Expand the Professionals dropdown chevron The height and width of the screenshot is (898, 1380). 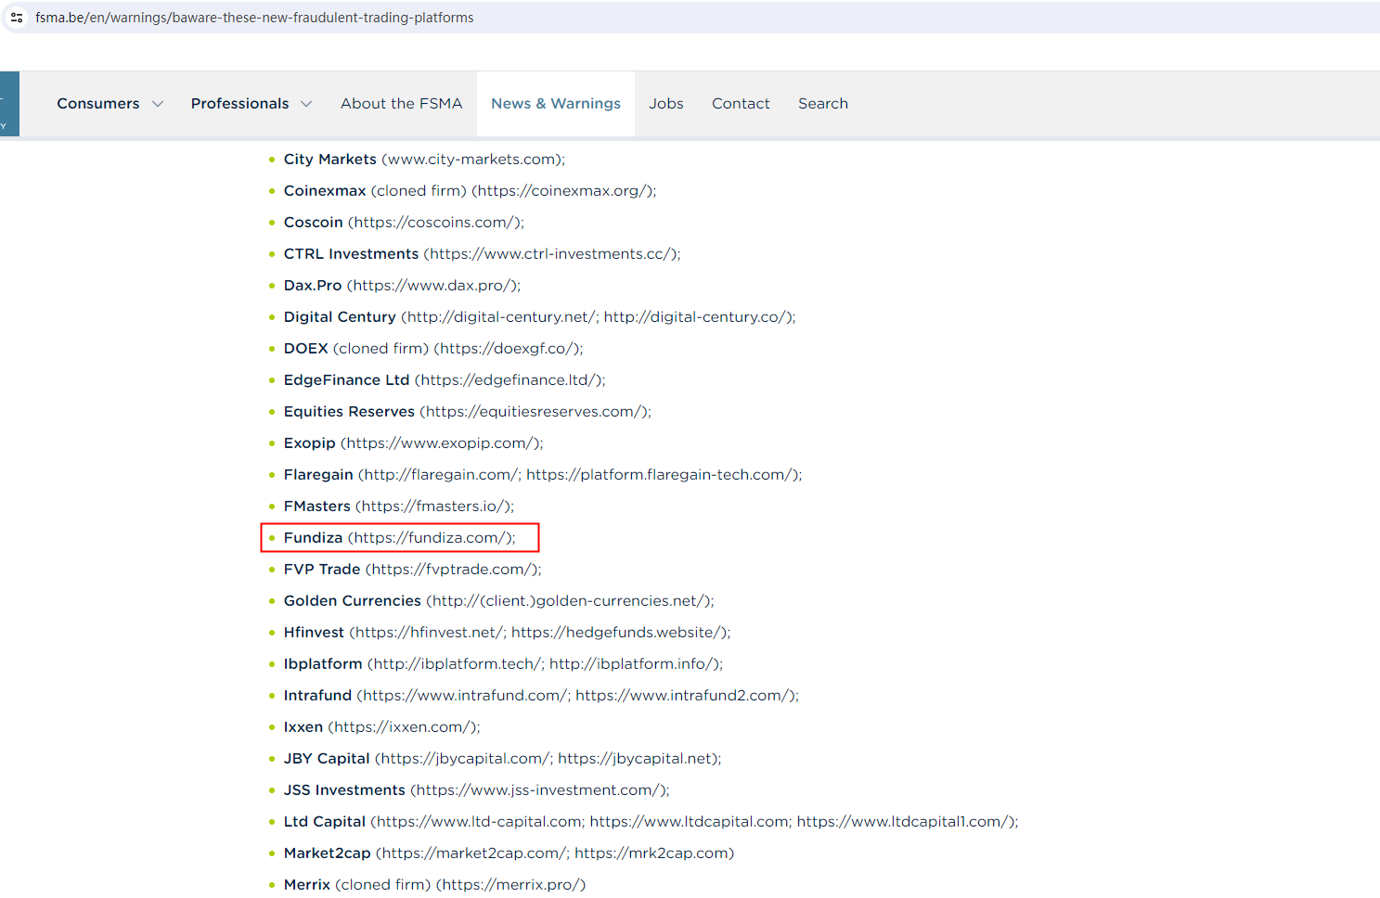point(306,104)
